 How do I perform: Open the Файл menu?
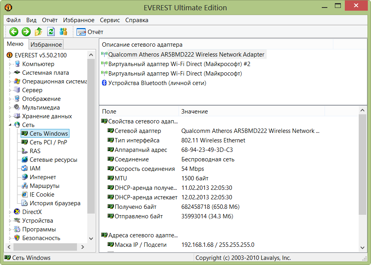pyautogui.click(x=13, y=20)
